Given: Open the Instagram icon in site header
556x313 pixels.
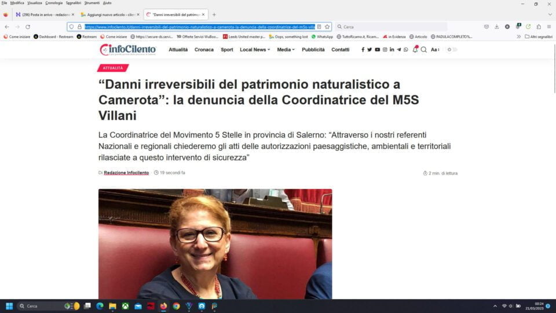Looking at the screenshot, I should pyautogui.click(x=385, y=50).
